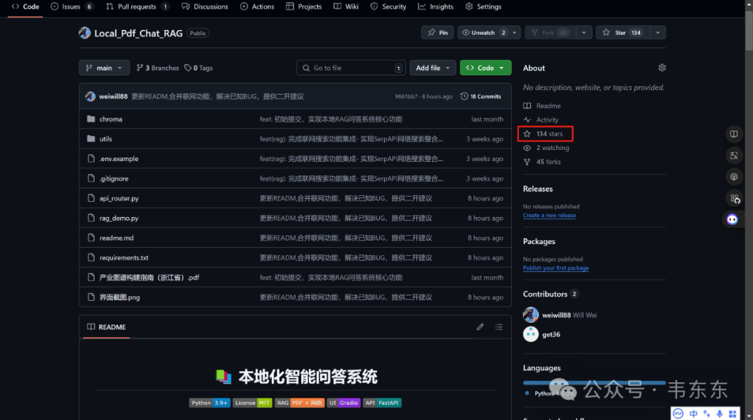Click the Python language bar
This screenshot has height=420, width=753.
595,382
